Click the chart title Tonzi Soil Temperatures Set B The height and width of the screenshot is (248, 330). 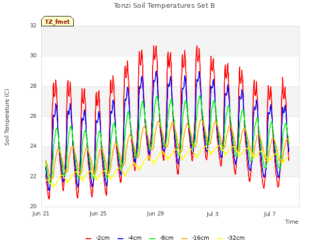pos(164,6)
